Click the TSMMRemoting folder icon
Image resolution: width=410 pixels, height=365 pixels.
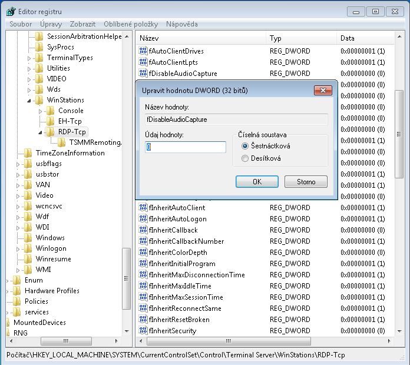[61, 142]
